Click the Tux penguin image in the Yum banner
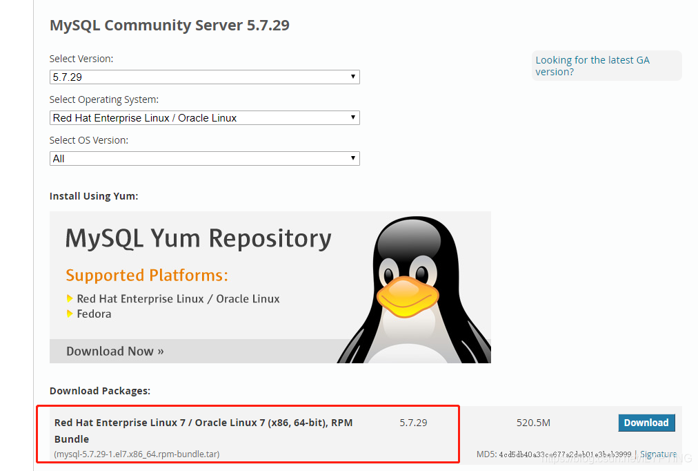The image size is (698, 471). (414, 289)
